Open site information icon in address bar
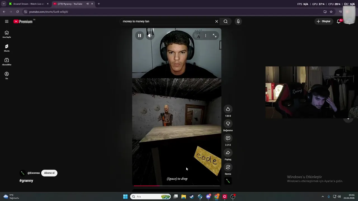 pos(25,12)
